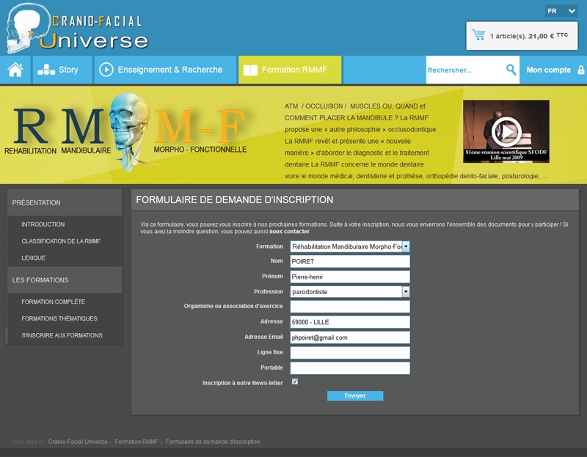Select Introduction in the sidebar
The height and width of the screenshot is (457, 587).
(43, 224)
